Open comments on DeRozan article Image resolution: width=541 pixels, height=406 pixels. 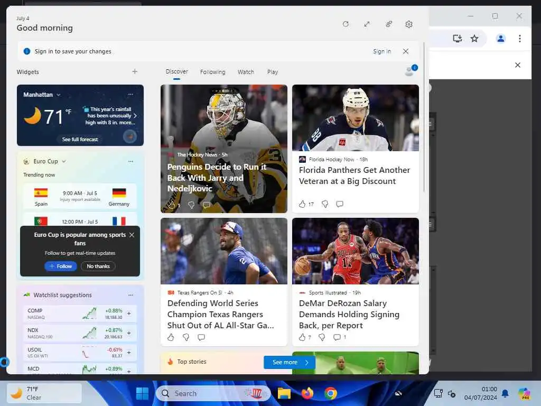coord(337,337)
